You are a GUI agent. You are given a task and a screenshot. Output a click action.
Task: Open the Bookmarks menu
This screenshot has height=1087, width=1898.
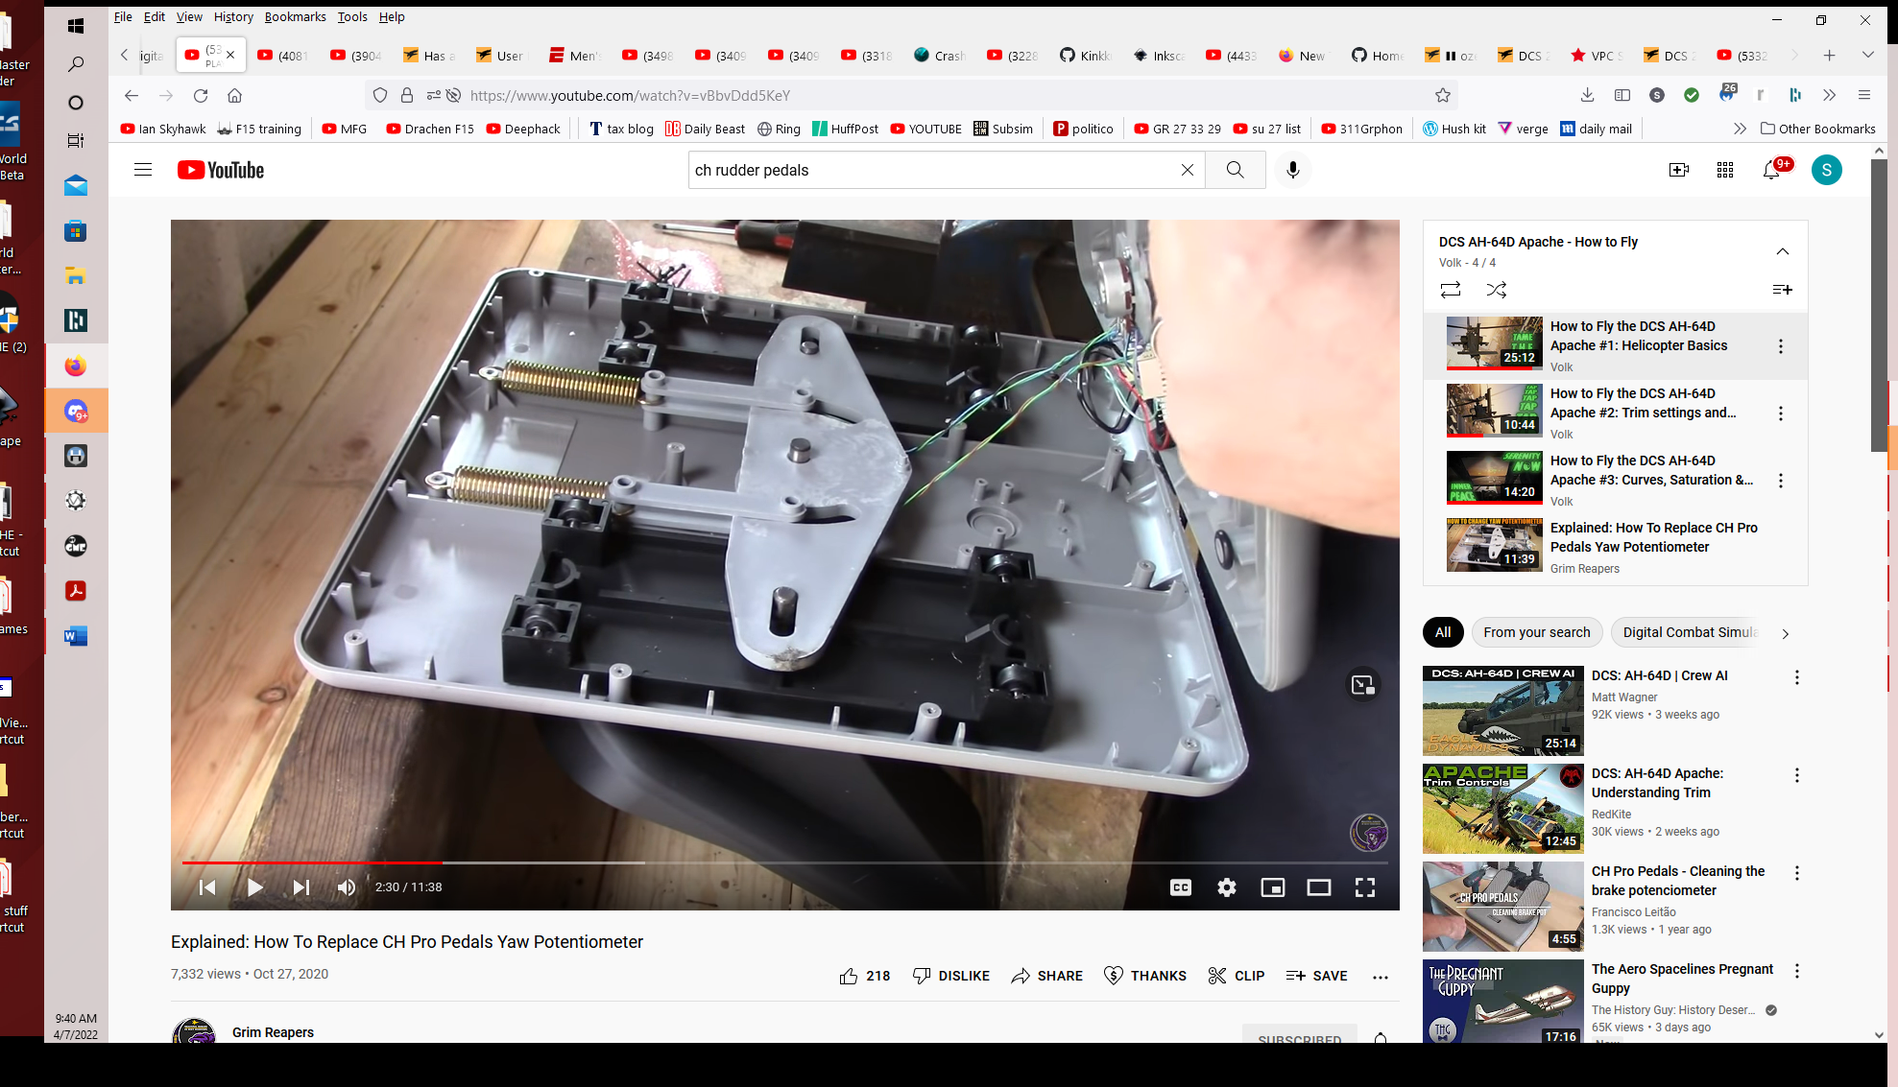click(x=295, y=16)
